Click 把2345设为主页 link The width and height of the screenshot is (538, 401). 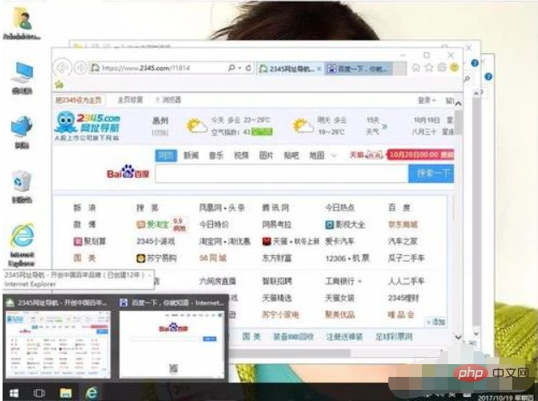point(78,100)
